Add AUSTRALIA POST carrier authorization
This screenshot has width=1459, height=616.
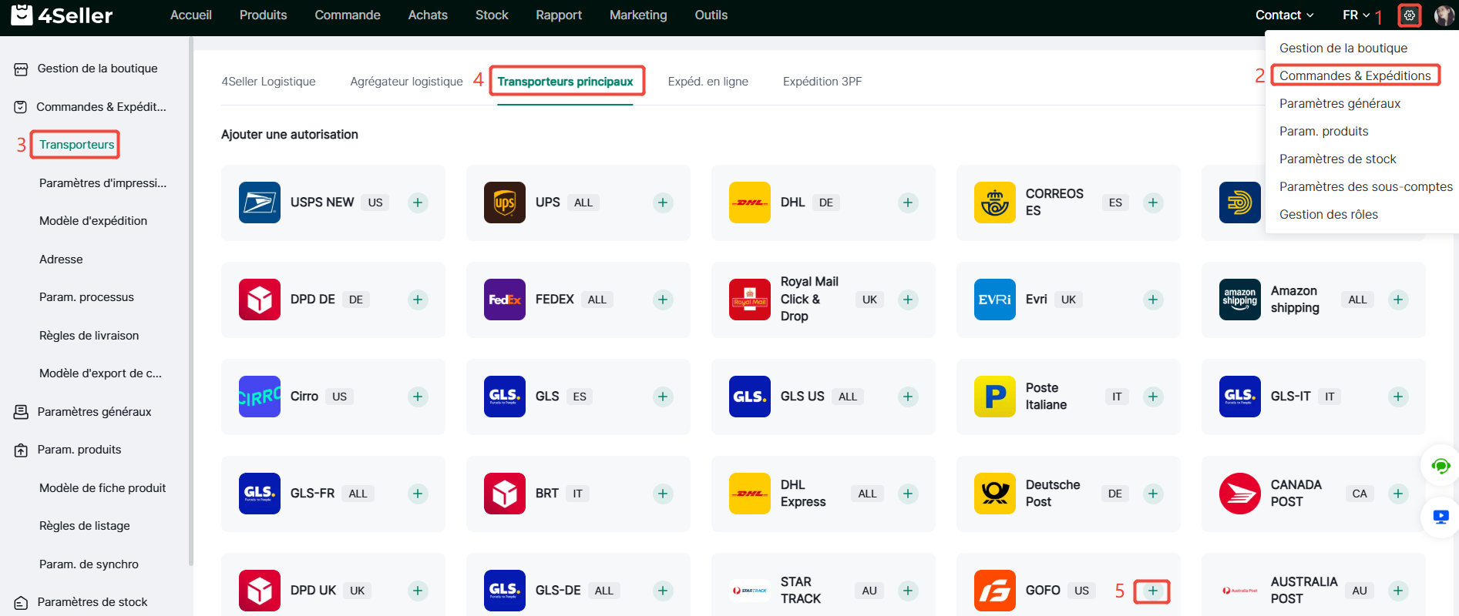[1398, 591]
